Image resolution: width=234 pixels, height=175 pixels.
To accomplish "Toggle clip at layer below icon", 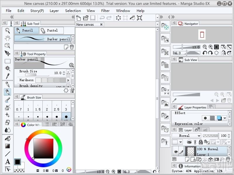I will pos(189,142).
